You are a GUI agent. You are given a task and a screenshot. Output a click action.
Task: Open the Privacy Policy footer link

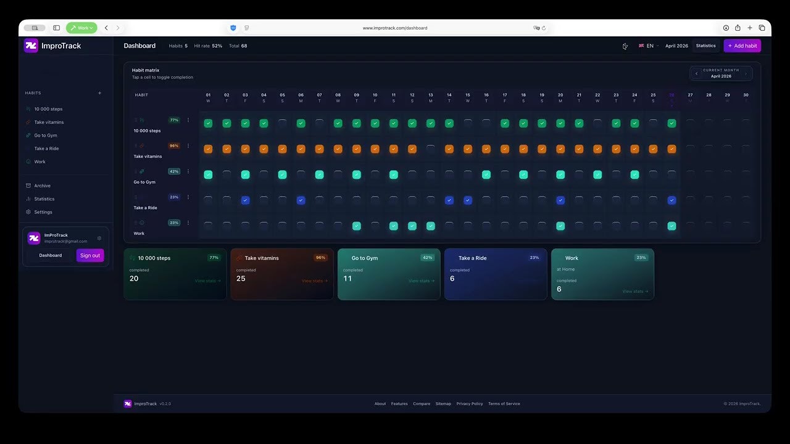[x=470, y=404]
